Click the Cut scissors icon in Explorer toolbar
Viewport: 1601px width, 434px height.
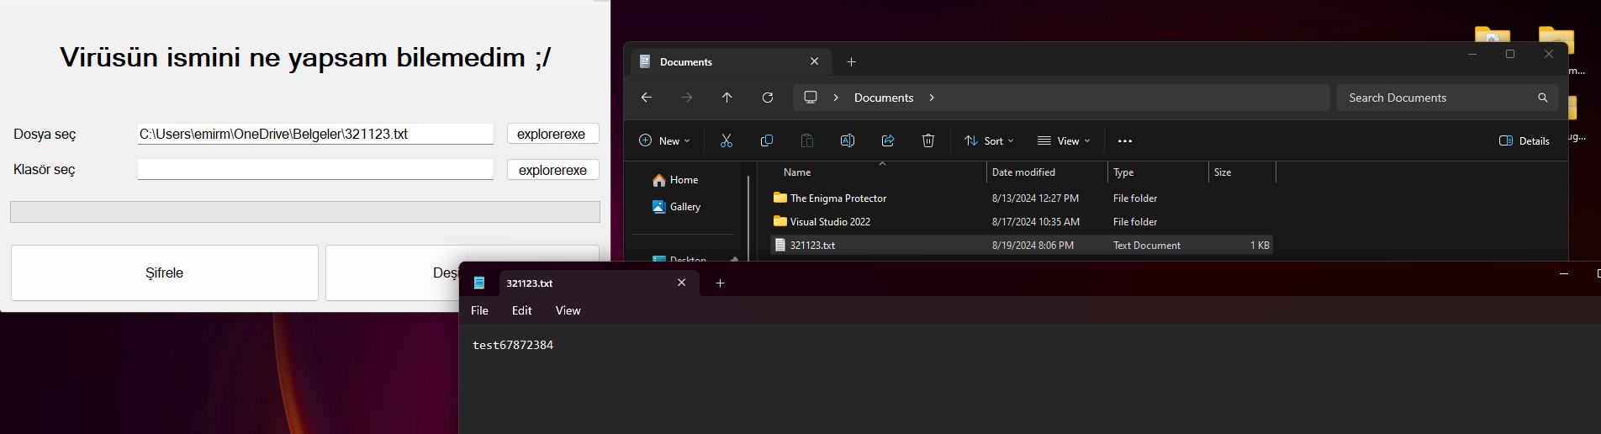click(727, 140)
